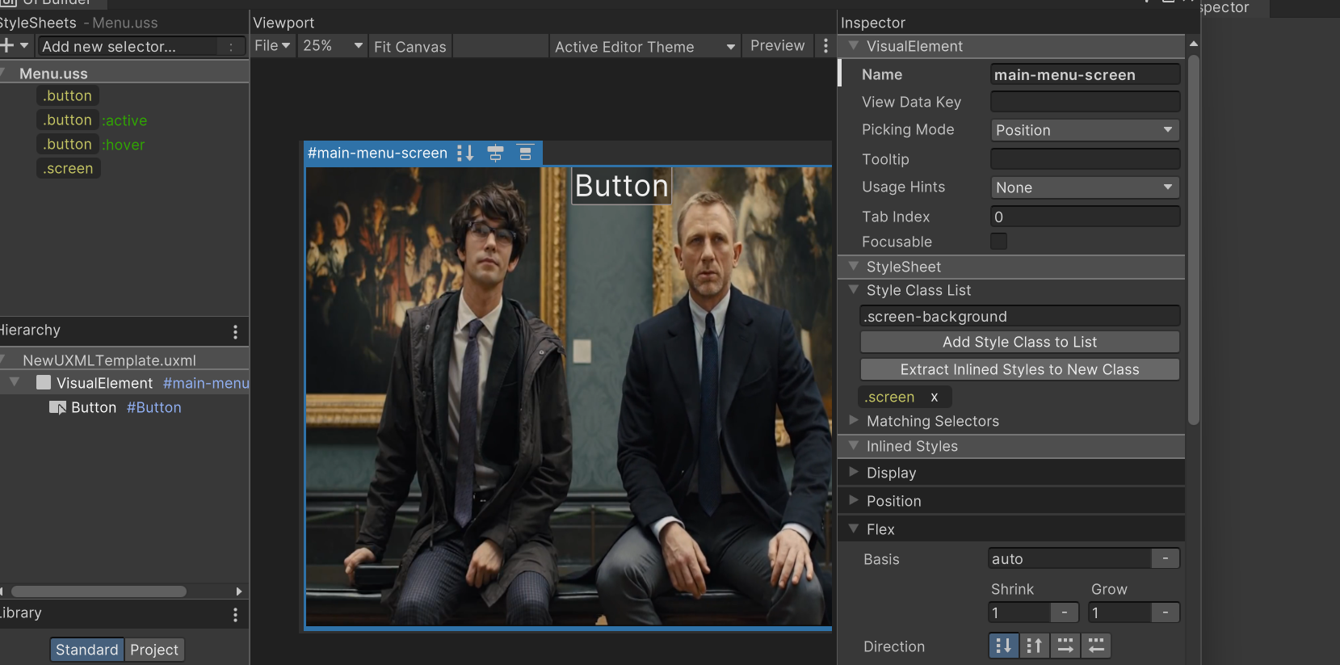Select the Button #Button hierarchy item

pyautogui.click(x=124, y=407)
